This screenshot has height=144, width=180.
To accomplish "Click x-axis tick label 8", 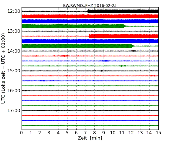I will pos(94,133).
